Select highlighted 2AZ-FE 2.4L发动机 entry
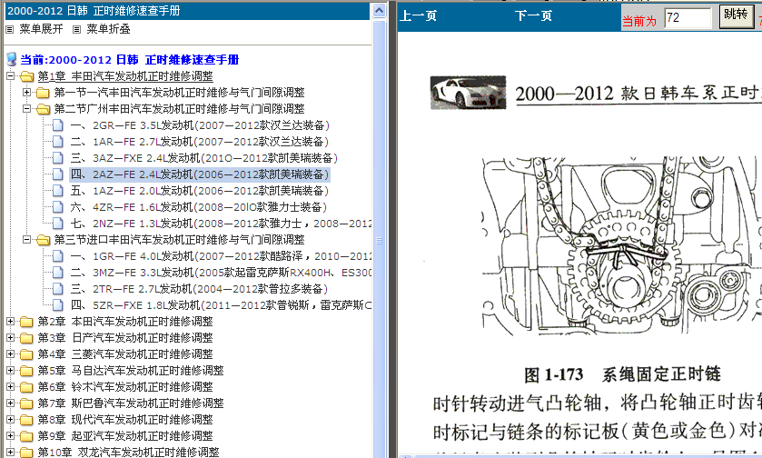762x458 pixels. (x=200, y=174)
